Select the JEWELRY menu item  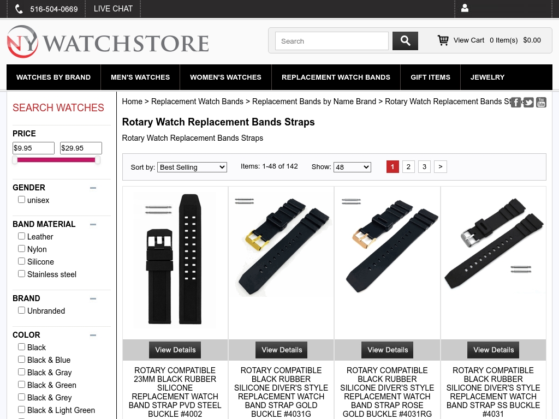(487, 77)
